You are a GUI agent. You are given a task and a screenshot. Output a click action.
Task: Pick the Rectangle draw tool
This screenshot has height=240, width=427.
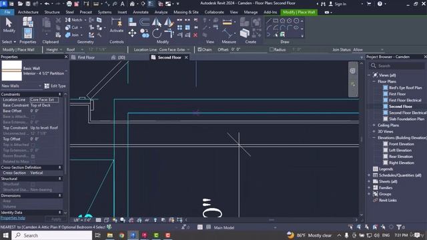coord(276,21)
